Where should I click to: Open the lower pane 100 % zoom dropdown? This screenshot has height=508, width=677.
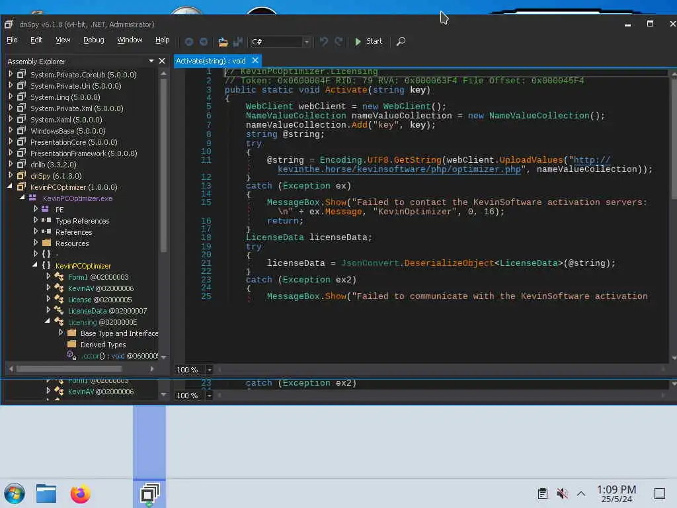click(x=209, y=396)
